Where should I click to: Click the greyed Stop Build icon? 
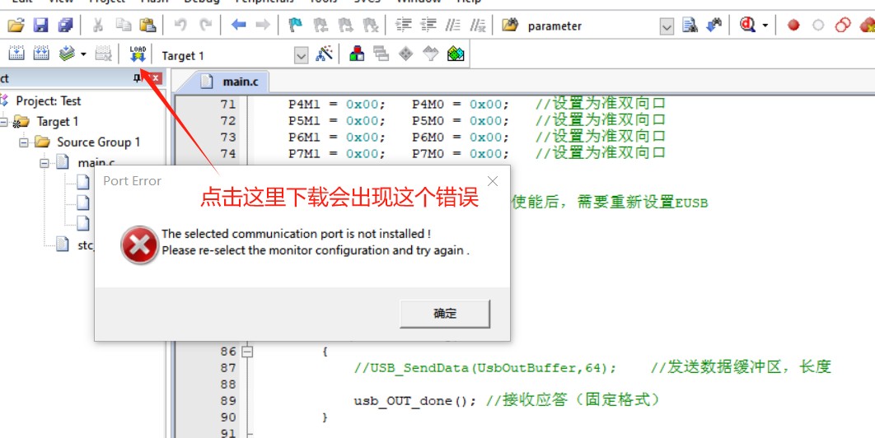(x=103, y=54)
